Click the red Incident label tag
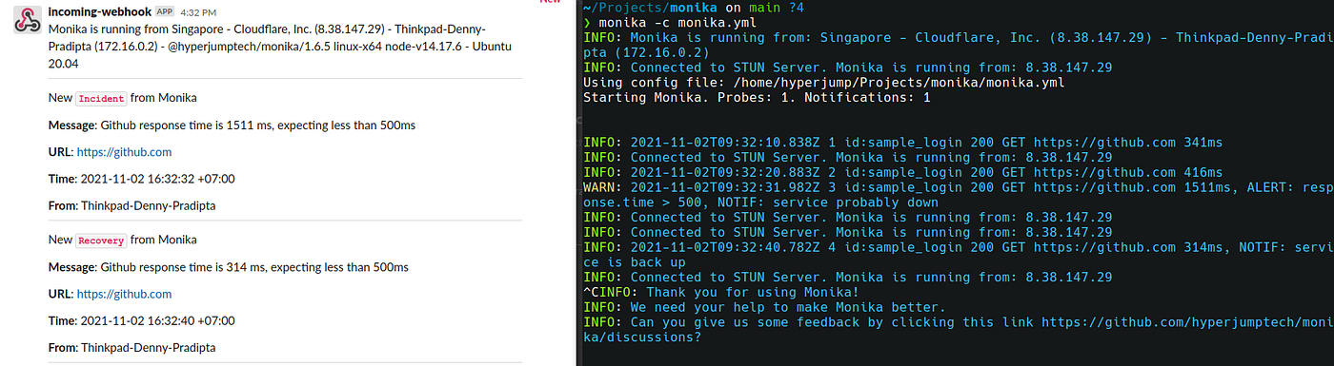The image size is (1334, 366). click(x=100, y=99)
